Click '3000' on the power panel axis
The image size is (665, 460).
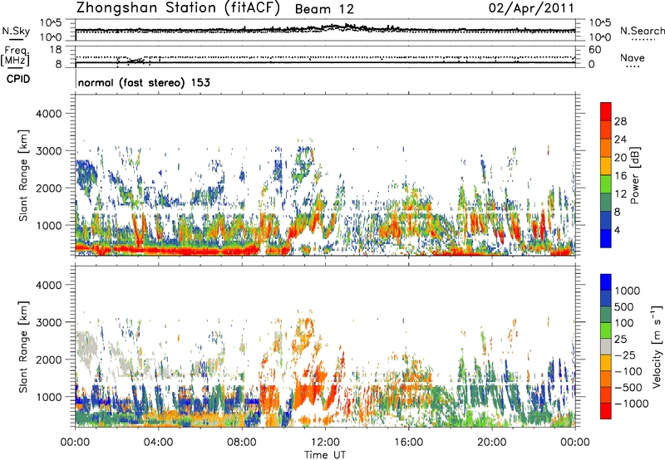pos(48,151)
